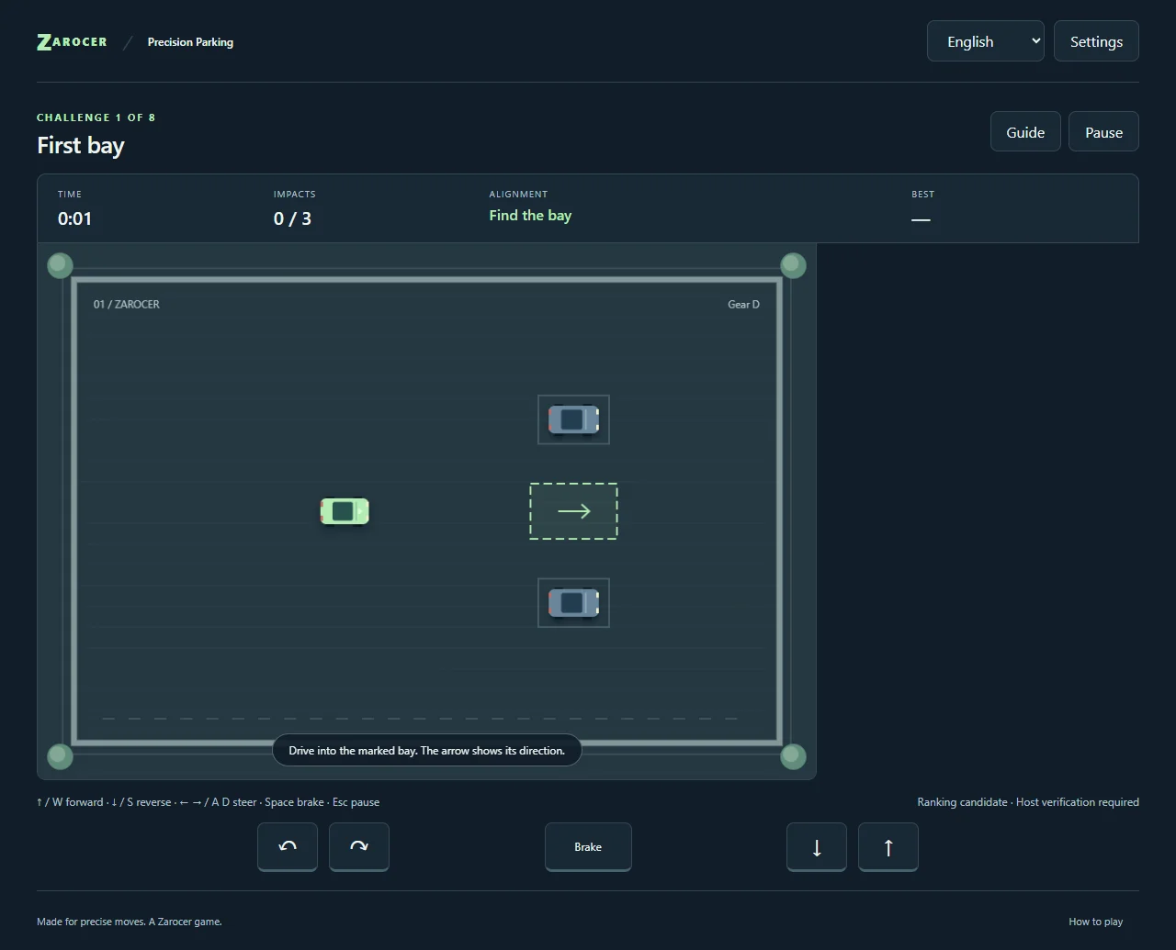The width and height of the screenshot is (1176, 950).
Task: Click the keyboard controls hint text
Action: (208, 802)
